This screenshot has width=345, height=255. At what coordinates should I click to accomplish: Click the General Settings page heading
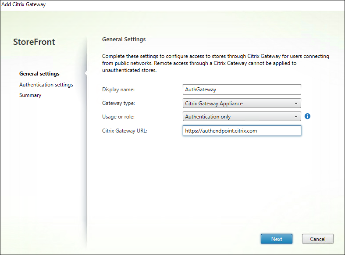click(x=124, y=40)
